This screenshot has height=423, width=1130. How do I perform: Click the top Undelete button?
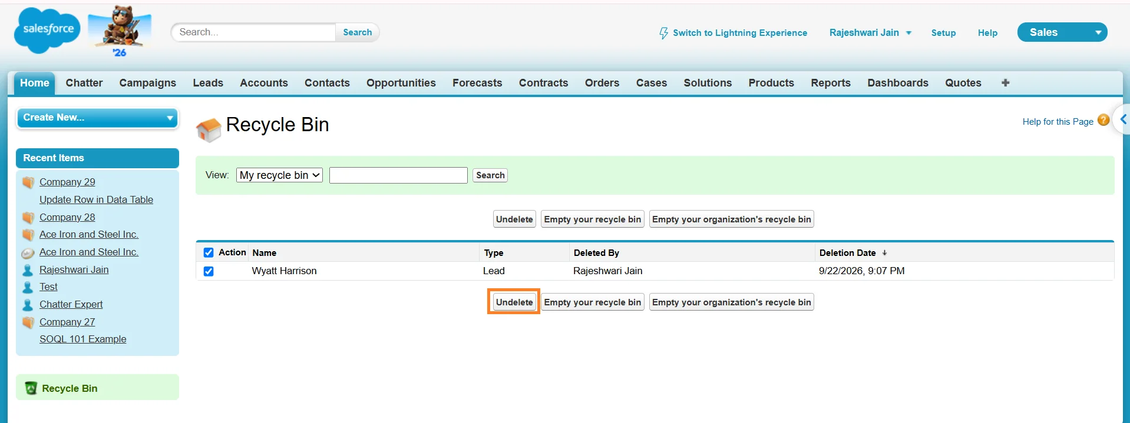coord(514,219)
